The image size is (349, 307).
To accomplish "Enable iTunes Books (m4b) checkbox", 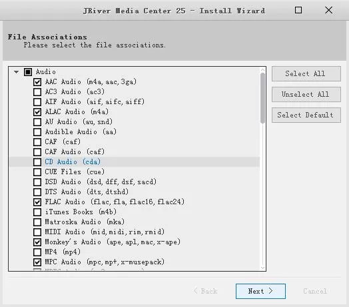I will 37,212.
